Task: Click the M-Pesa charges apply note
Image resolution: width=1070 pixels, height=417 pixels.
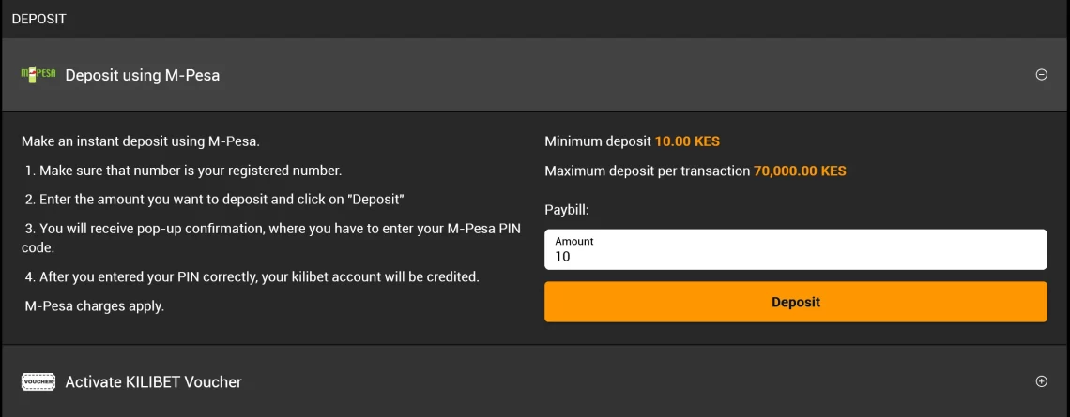Action: tap(95, 306)
